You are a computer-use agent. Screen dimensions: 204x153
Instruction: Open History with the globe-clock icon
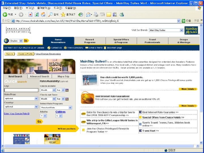[x=81, y=14]
